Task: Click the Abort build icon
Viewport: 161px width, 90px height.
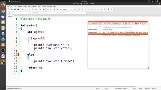Action: pyautogui.click(x=60, y=9)
